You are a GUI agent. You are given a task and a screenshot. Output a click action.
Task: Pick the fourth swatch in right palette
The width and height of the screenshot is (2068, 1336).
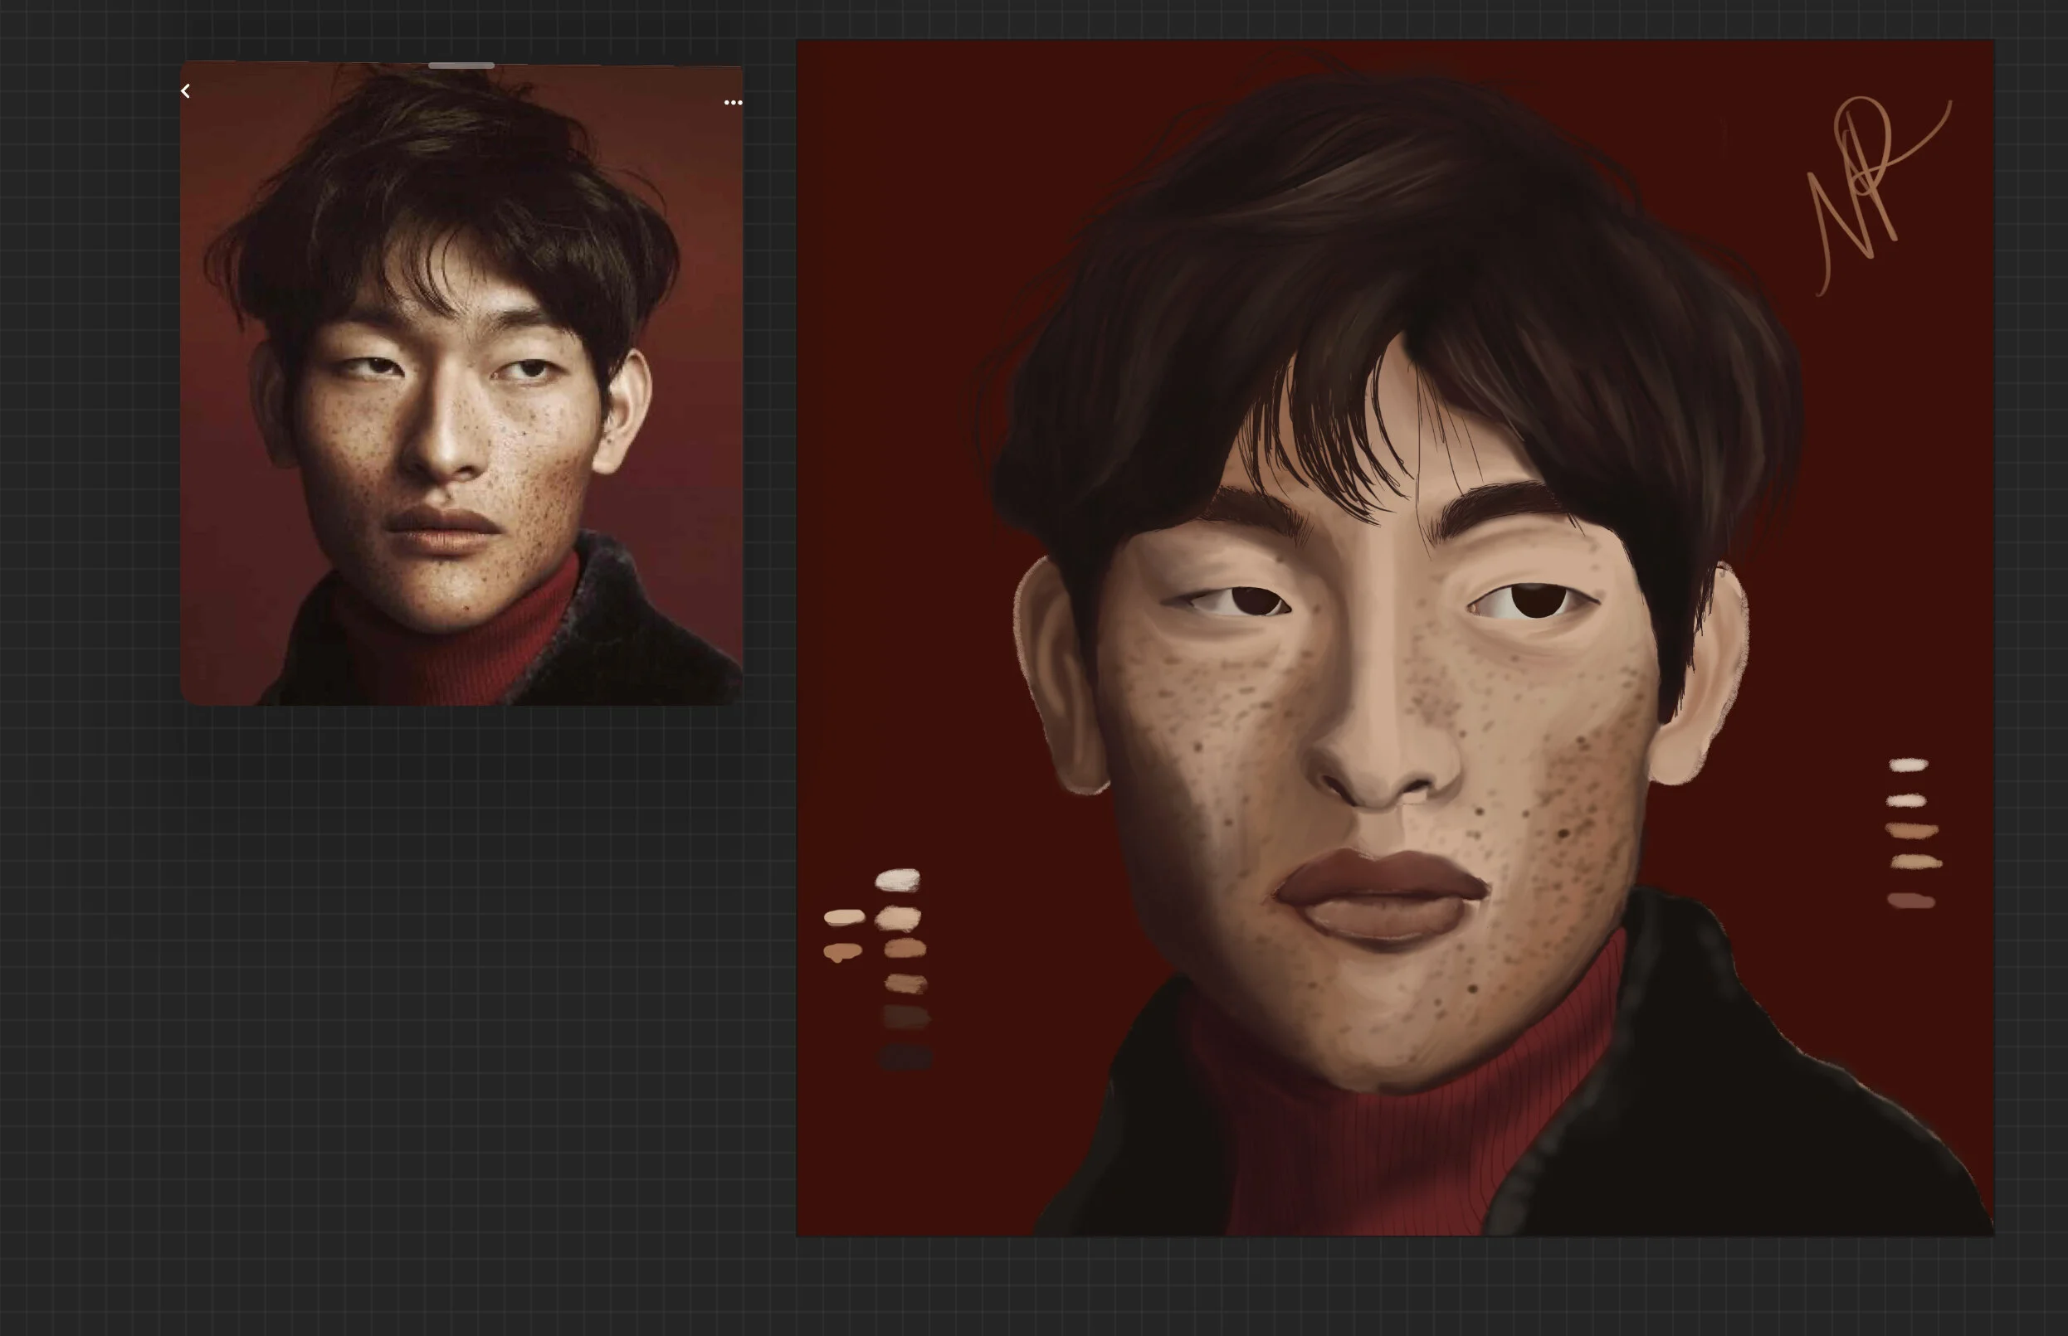click(x=1915, y=862)
